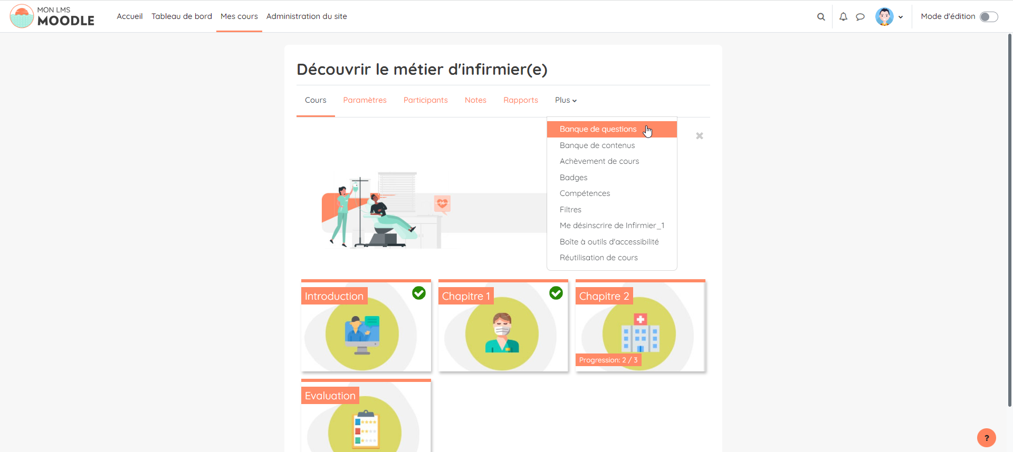Click the Introduction green completion checkmark
The width and height of the screenshot is (1013, 452).
(419, 293)
